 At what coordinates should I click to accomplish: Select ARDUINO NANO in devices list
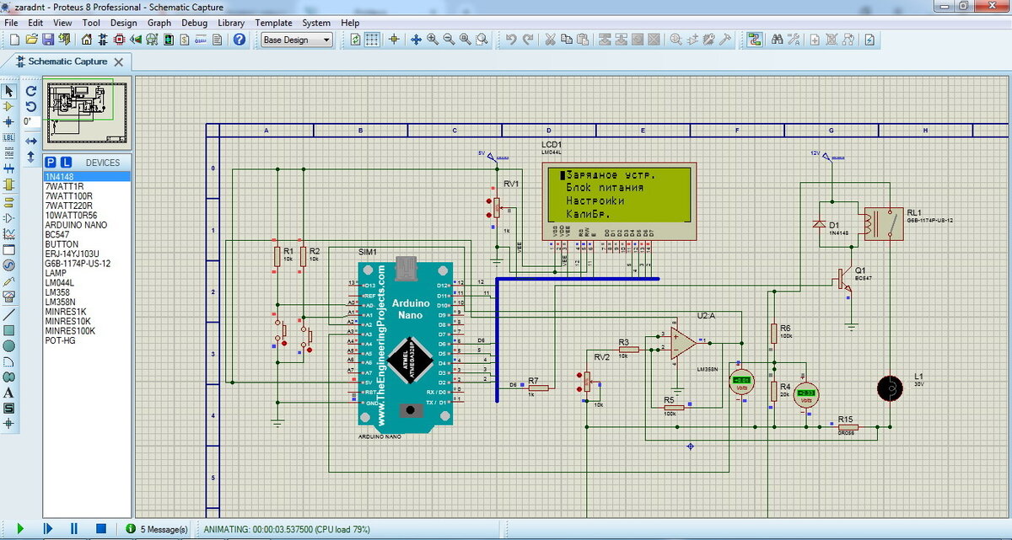click(88, 225)
